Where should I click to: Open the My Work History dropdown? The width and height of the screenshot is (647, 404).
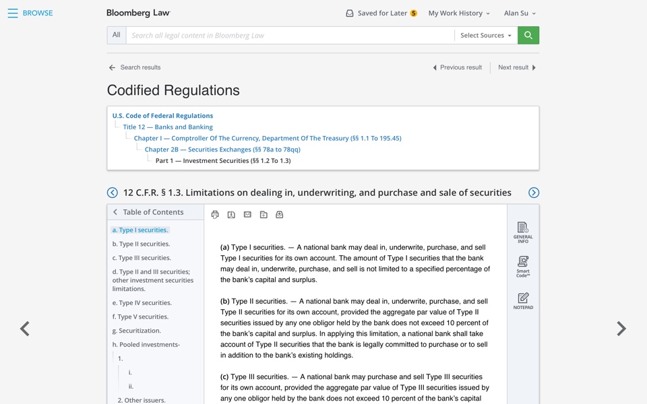click(459, 13)
